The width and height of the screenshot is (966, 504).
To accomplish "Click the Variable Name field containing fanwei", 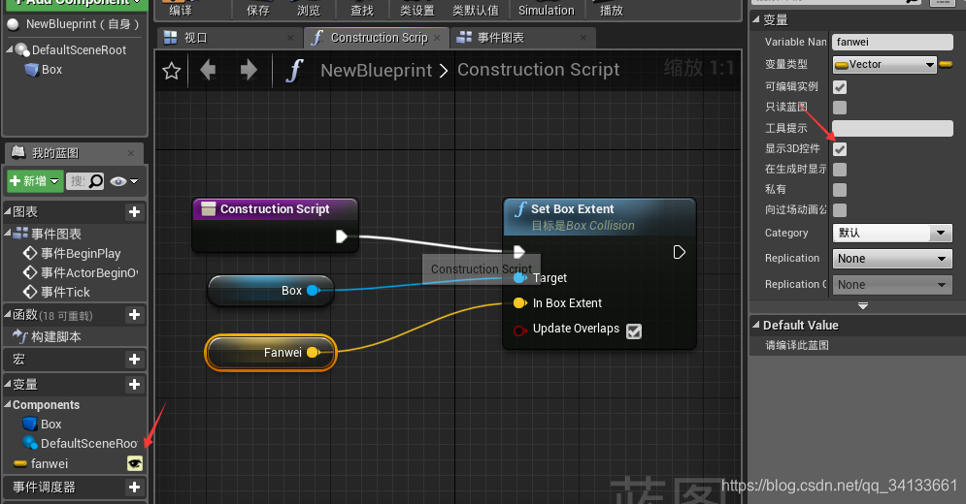I will (892, 42).
